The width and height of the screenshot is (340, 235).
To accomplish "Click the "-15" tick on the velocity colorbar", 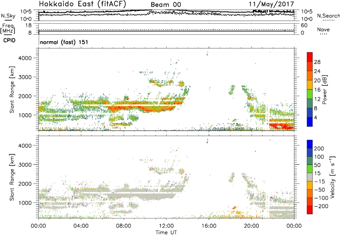I will click(320, 182).
